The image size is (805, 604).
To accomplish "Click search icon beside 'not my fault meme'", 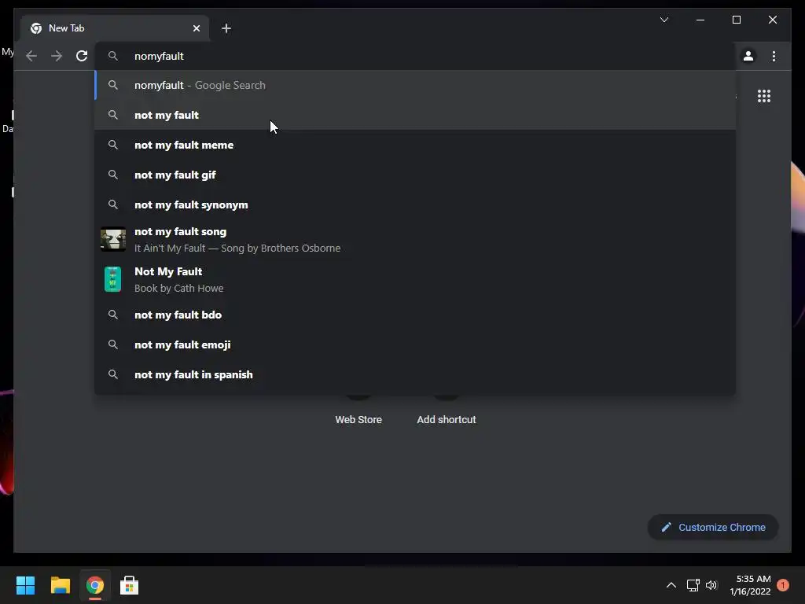I will pyautogui.click(x=113, y=145).
